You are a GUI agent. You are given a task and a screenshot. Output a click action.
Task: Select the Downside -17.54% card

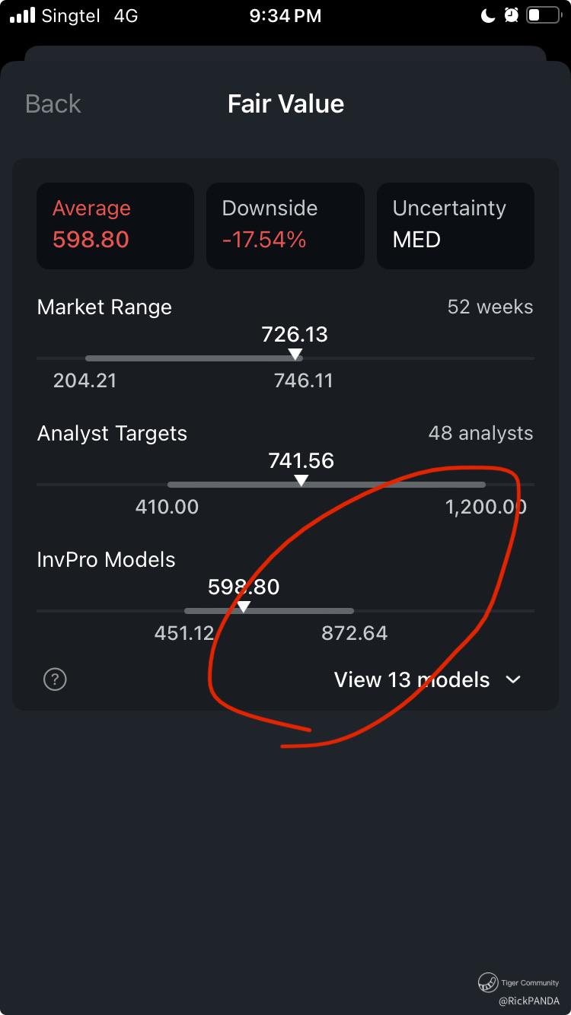(285, 225)
